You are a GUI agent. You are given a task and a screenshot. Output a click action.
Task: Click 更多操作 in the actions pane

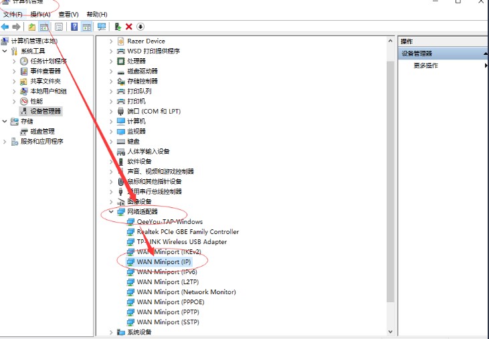tap(425, 66)
